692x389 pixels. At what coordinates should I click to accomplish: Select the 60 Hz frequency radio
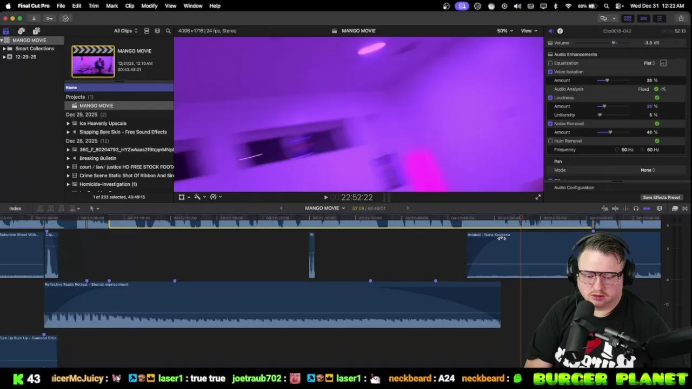(643, 150)
